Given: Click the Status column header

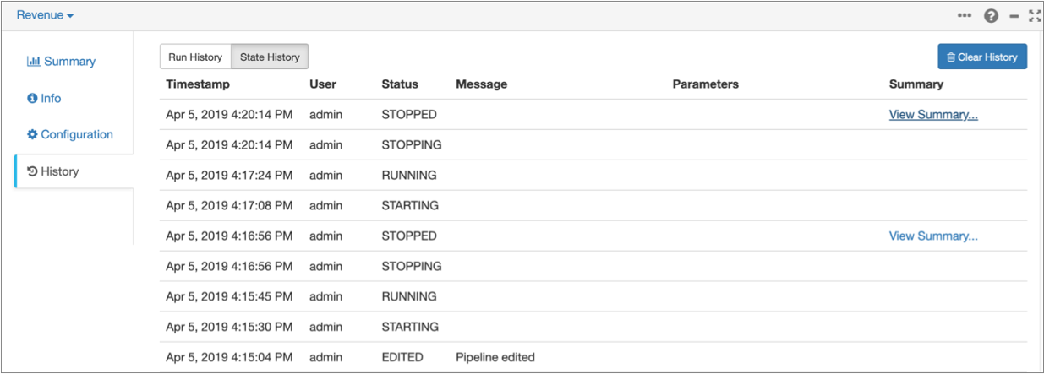Looking at the screenshot, I should coord(399,84).
